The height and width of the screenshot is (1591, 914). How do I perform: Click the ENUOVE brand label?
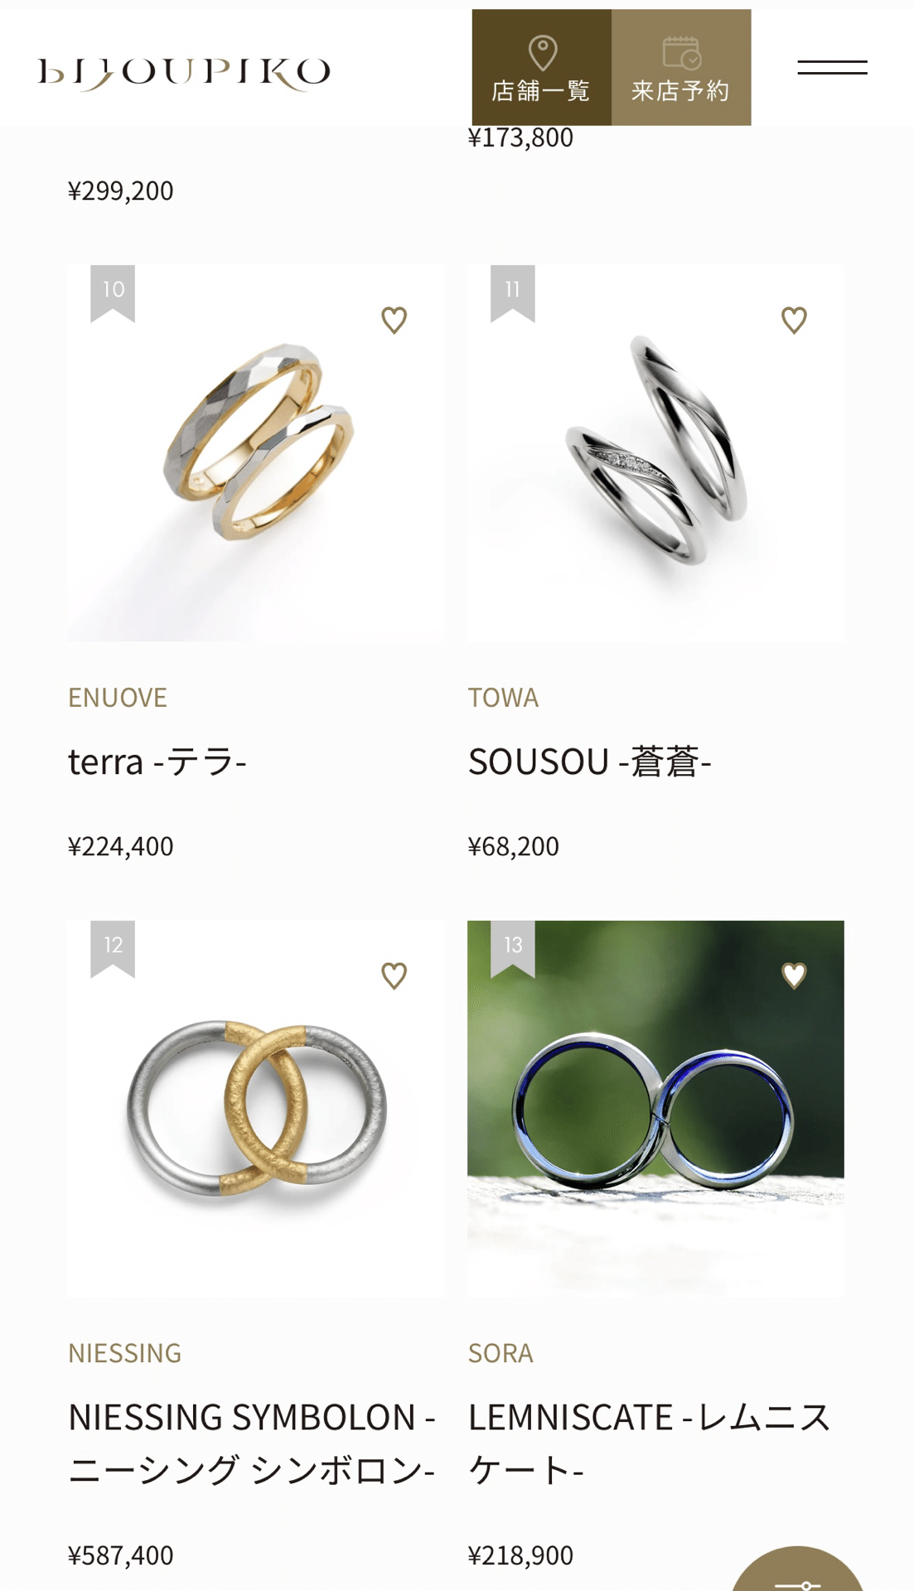coord(118,698)
